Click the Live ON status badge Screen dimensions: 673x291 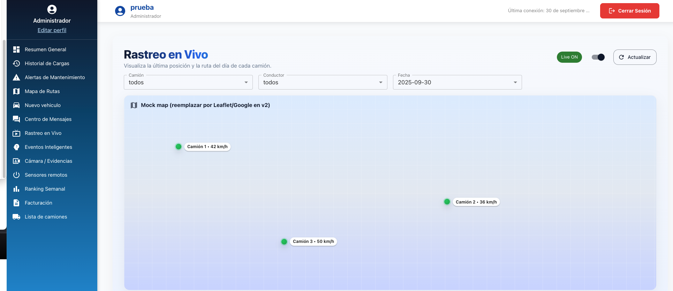(569, 57)
